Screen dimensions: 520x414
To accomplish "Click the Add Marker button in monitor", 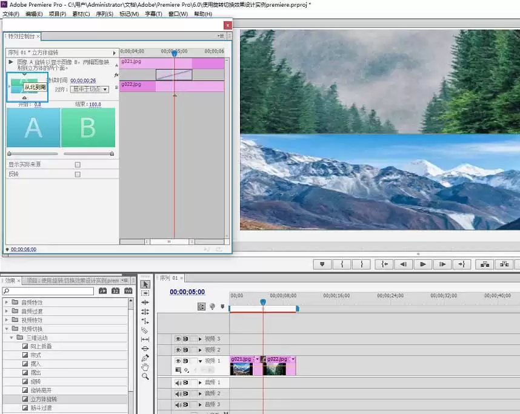I will [x=322, y=264].
